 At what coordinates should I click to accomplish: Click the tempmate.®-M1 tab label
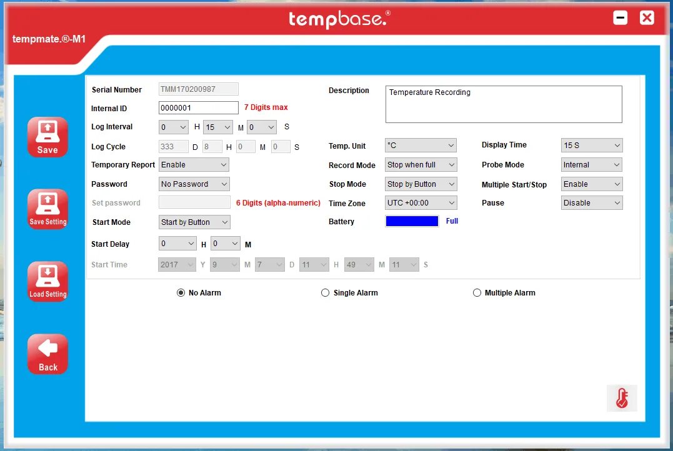(49, 39)
